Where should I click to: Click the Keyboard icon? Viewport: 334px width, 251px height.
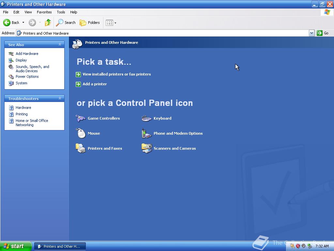tap(146, 118)
